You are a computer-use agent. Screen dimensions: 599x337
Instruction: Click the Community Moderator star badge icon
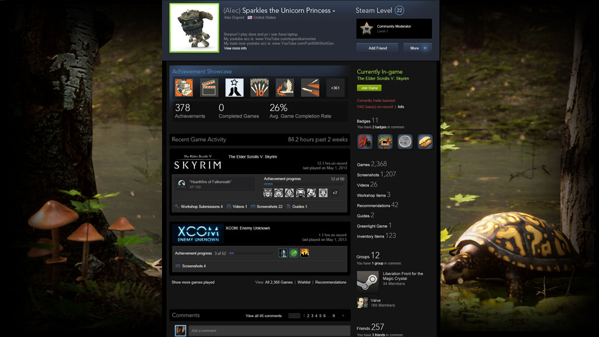(x=366, y=28)
